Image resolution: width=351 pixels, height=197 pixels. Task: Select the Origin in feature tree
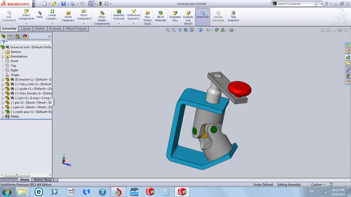pyautogui.click(x=15, y=75)
